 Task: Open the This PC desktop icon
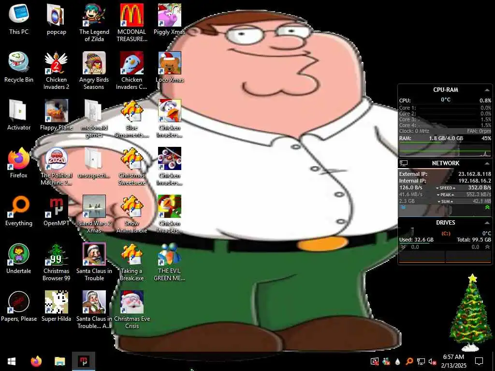coord(19,19)
